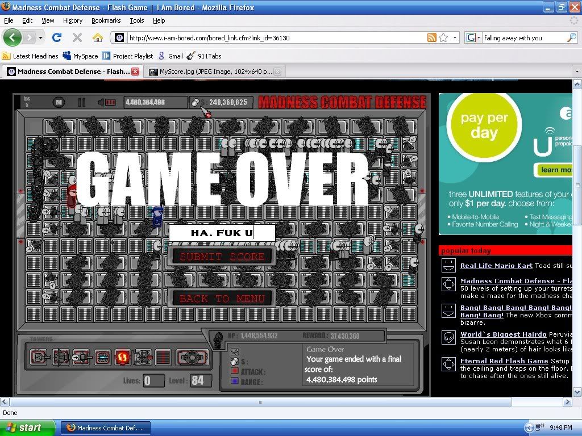Screen dimensions: 582x436
Task: Select the striped wall block tower icon
Action: [x=163, y=358]
